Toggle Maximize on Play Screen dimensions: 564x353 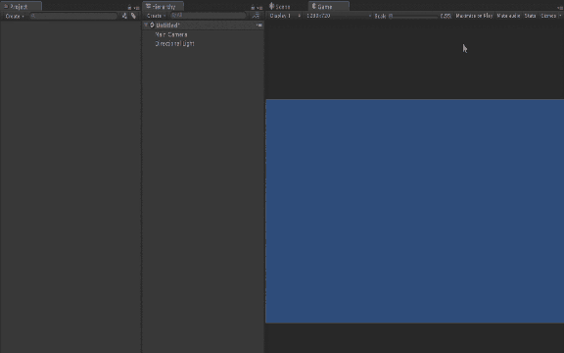[474, 16]
